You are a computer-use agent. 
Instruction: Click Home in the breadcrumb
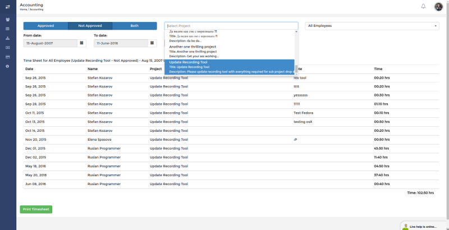click(23, 10)
